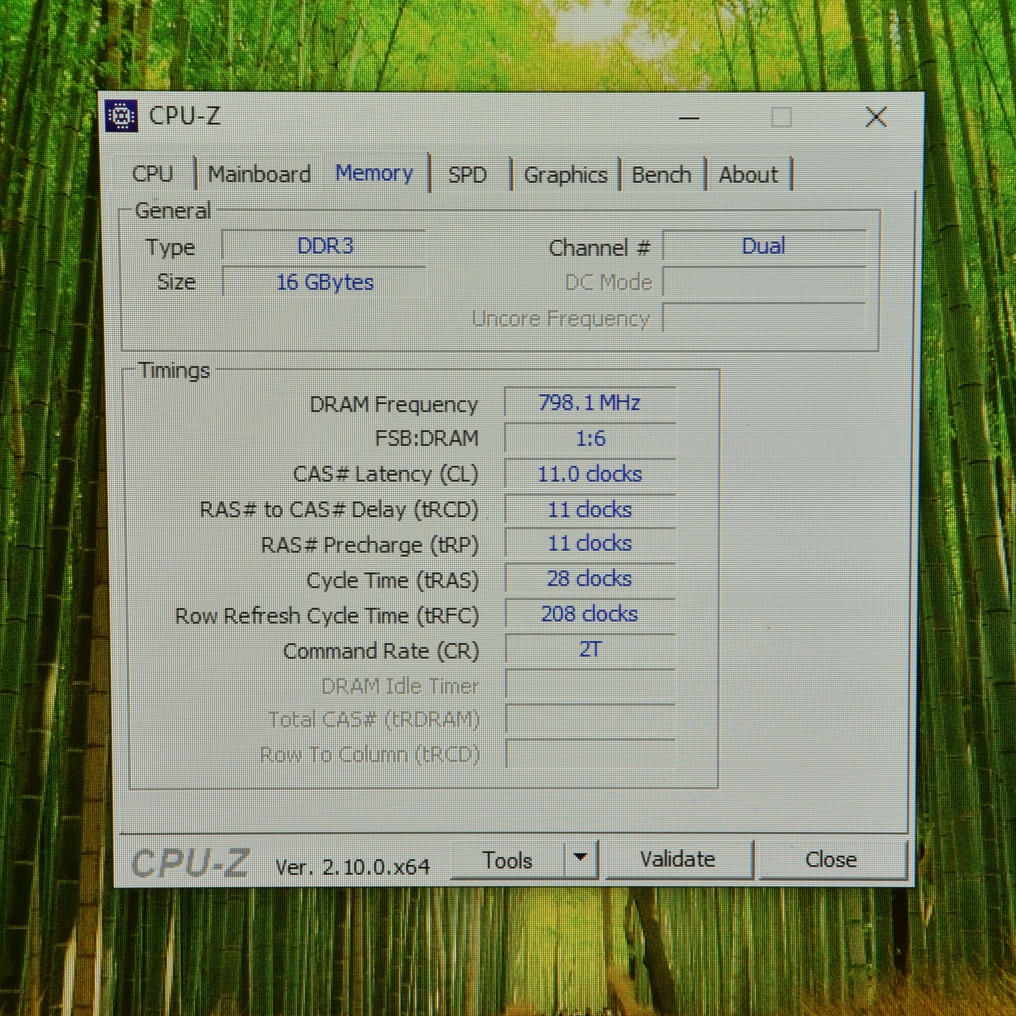Click the empty Row To Column field
This screenshot has width=1016, height=1016.
[x=589, y=754]
